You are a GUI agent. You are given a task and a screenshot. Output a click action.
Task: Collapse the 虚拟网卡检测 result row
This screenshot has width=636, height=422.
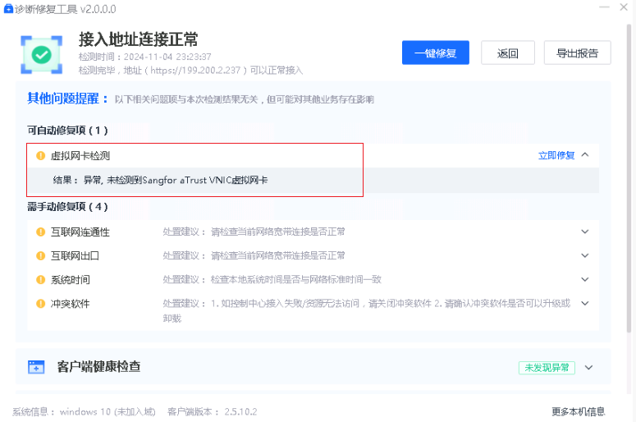coord(585,154)
